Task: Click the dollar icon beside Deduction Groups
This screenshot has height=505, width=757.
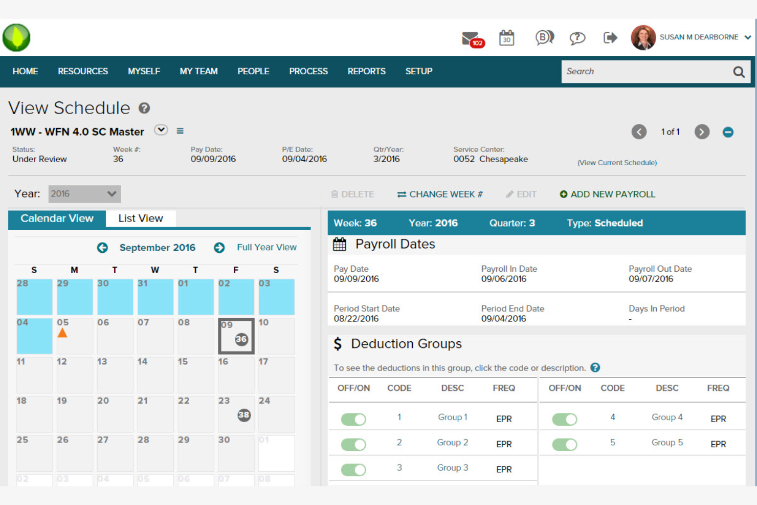Action: pos(338,344)
